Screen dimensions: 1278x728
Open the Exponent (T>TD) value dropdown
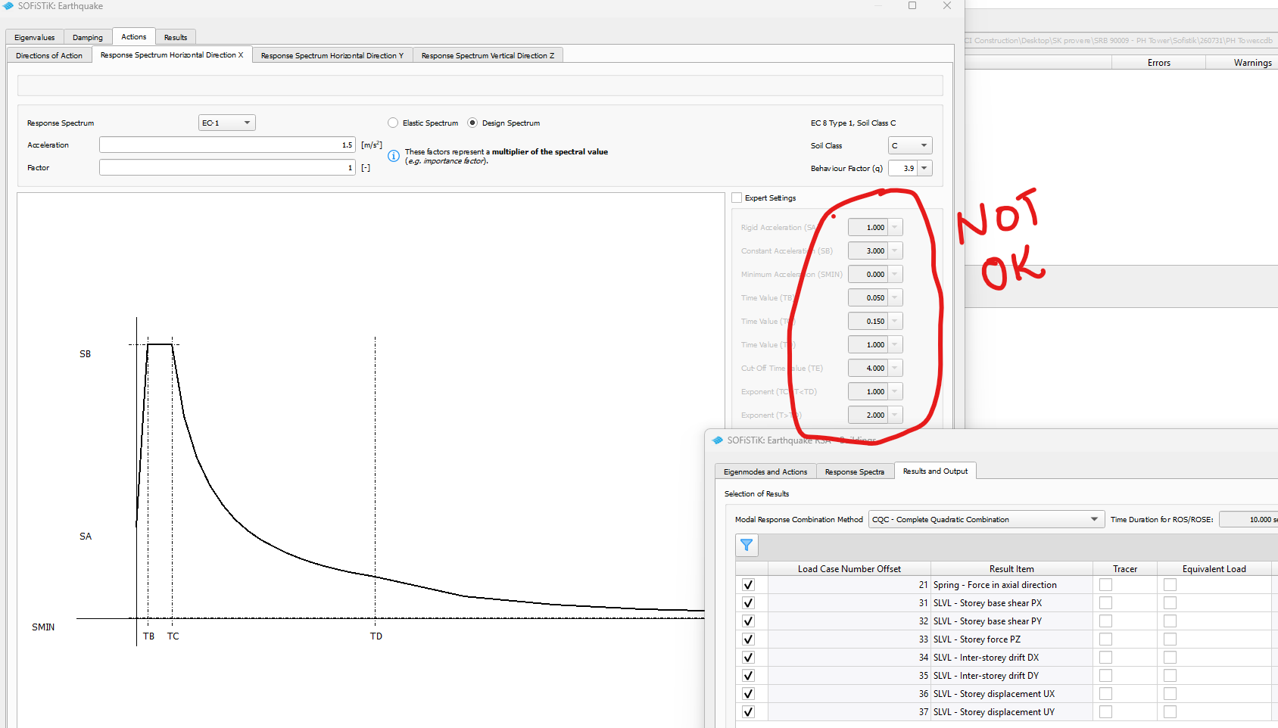pyautogui.click(x=895, y=415)
